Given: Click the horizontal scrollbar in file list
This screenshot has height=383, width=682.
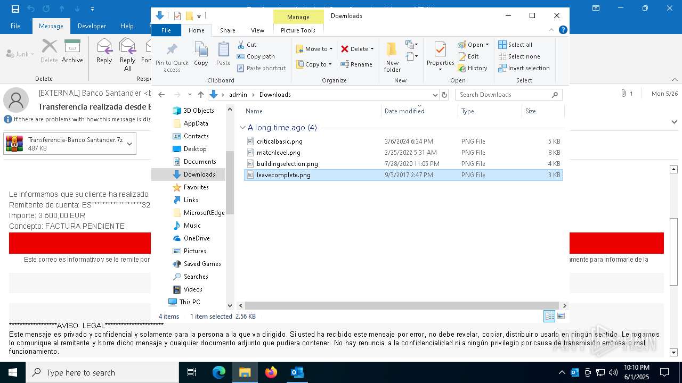Looking at the screenshot, I should 403,305.
